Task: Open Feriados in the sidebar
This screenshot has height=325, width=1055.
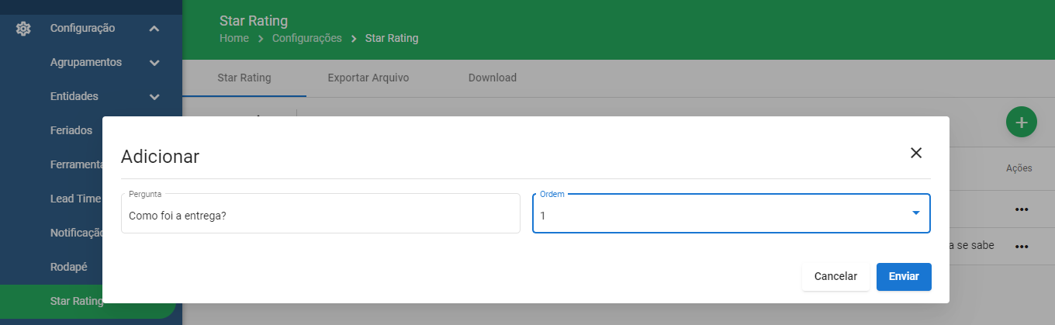Action: [x=71, y=130]
